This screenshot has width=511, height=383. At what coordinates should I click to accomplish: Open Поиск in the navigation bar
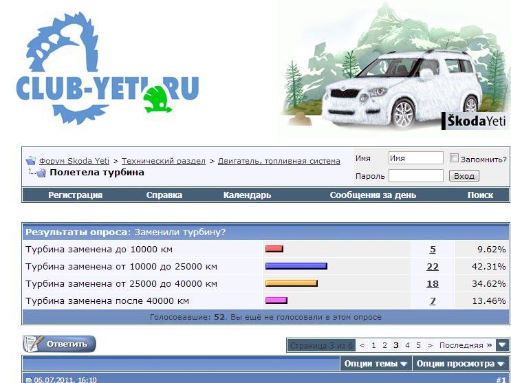480,195
